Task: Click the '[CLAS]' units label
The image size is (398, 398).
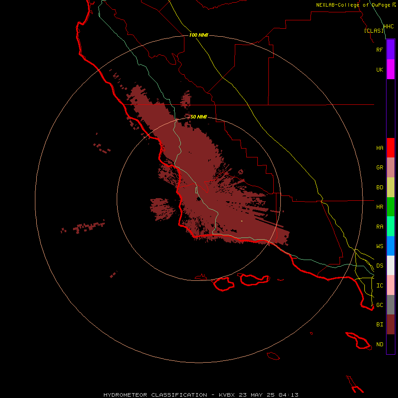Action: (x=374, y=31)
